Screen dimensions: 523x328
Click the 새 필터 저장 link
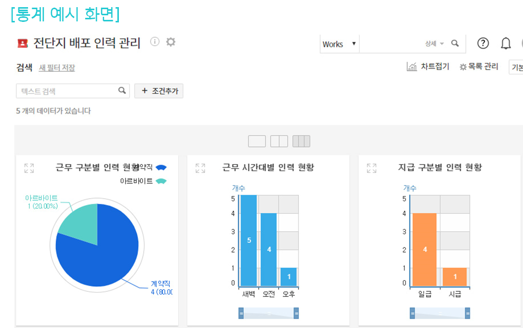pos(57,68)
